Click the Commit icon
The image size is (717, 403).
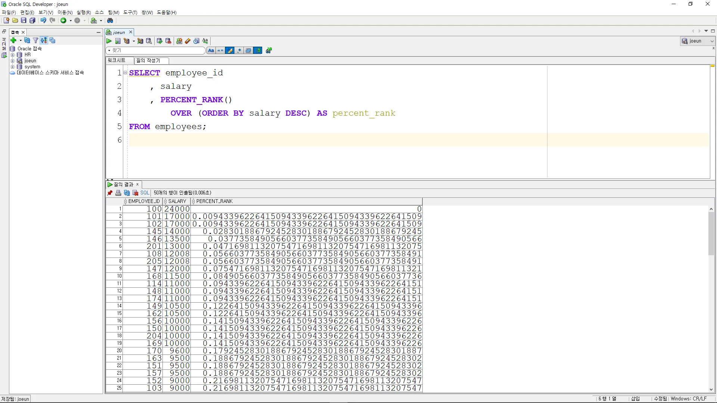[x=159, y=41]
